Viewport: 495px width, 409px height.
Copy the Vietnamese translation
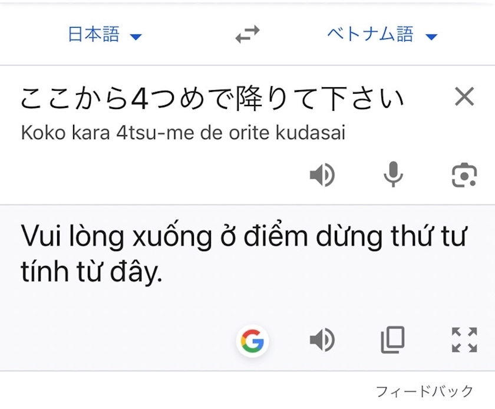[x=392, y=340]
